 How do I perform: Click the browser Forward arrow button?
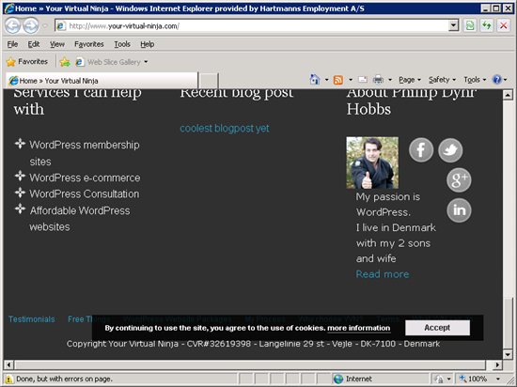(31, 25)
